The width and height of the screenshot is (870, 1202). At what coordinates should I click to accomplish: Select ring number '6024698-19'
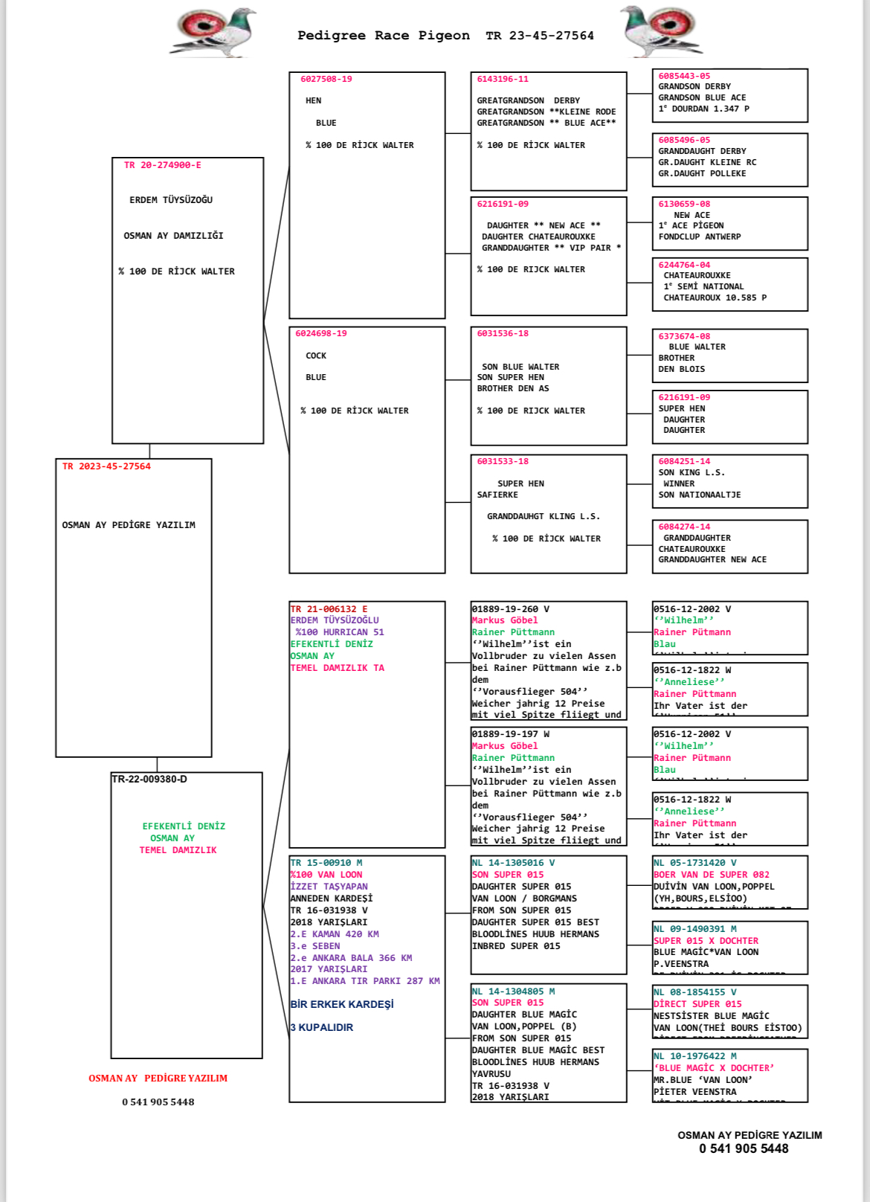320,333
